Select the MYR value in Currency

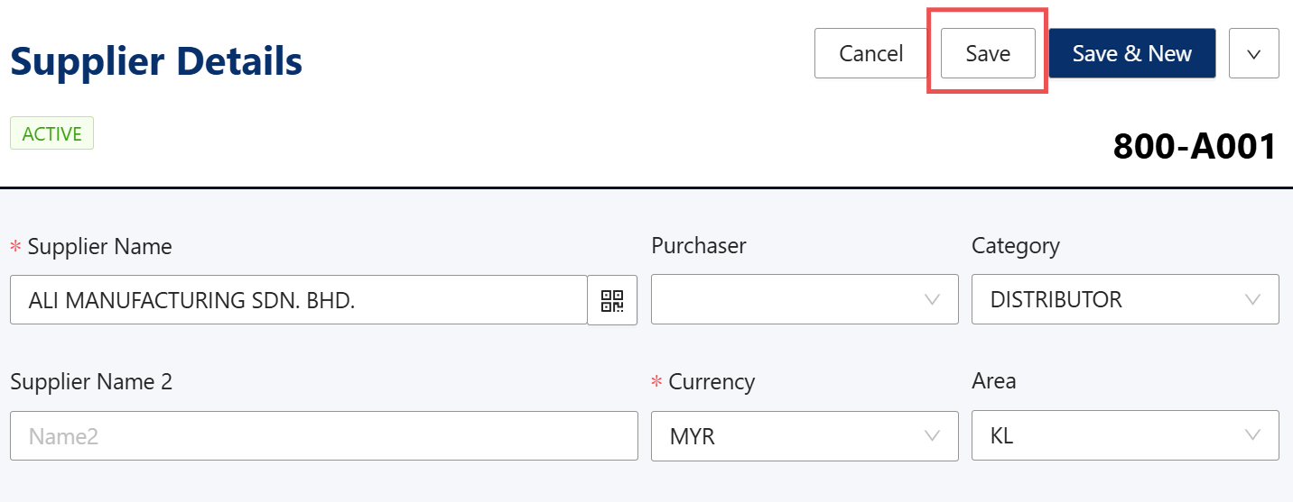click(693, 436)
